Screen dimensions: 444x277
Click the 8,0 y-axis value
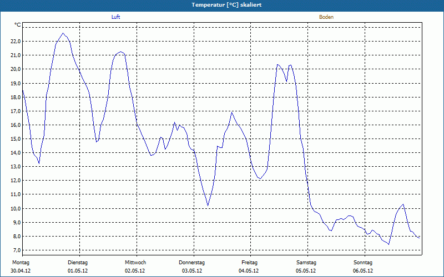click(x=17, y=237)
